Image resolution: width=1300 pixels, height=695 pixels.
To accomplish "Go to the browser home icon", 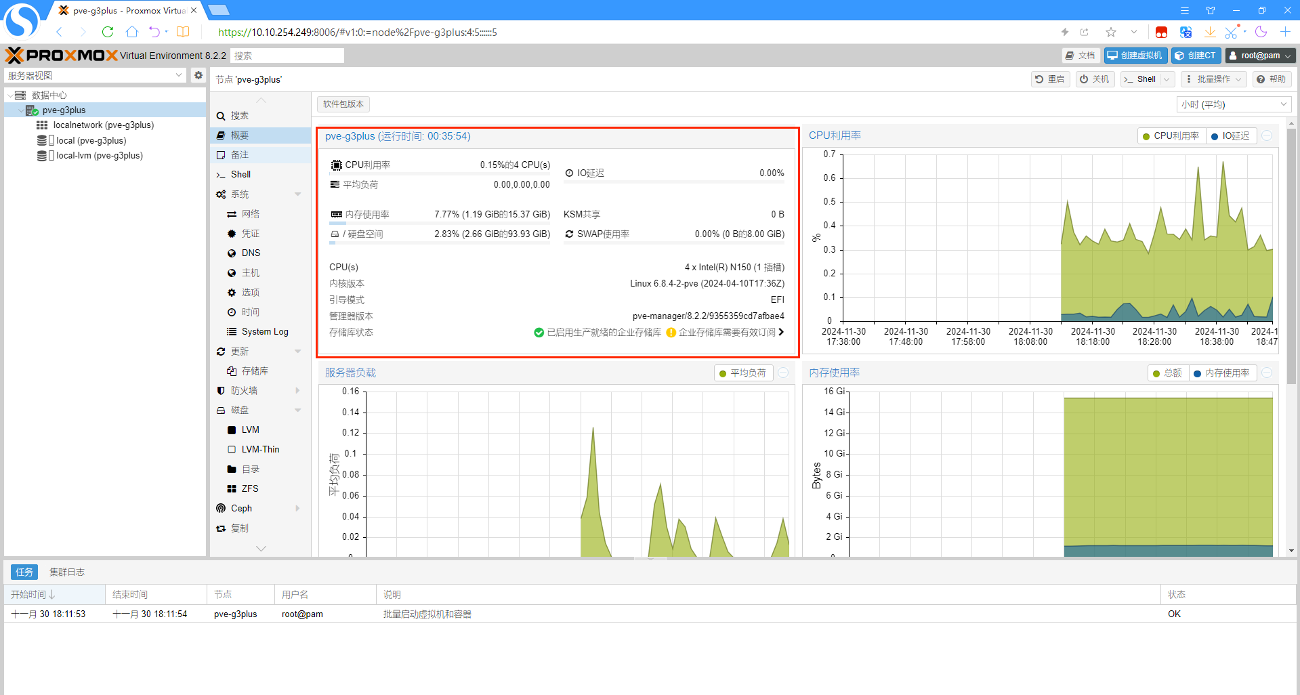I will [132, 32].
